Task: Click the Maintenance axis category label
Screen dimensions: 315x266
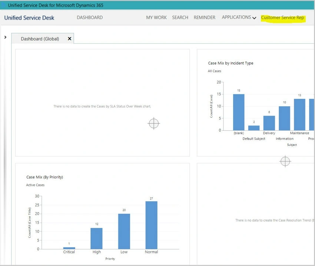Action: click(299, 133)
